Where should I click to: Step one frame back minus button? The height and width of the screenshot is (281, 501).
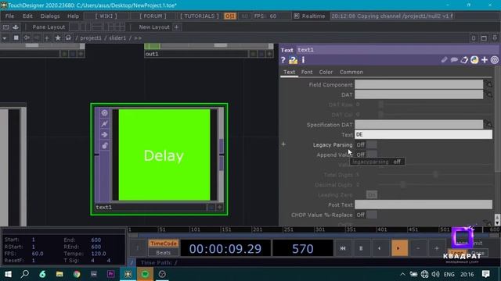click(417, 248)
